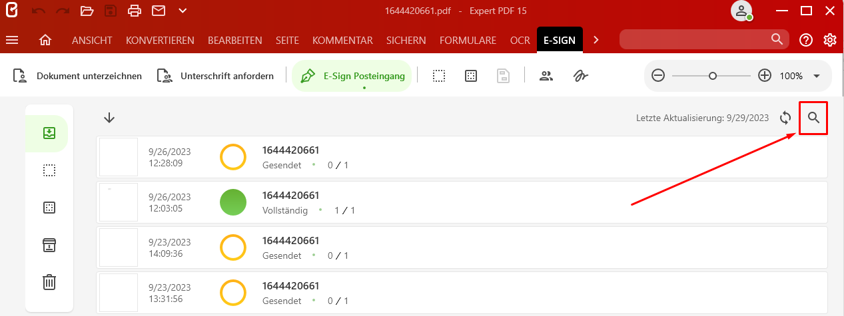Open the BEARBEITEN tab
This screenshot has height=316, width=844.
pos(235,40)
